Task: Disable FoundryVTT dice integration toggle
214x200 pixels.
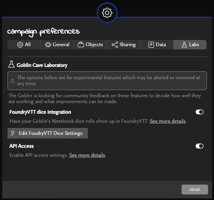Action: click(199, 112)
